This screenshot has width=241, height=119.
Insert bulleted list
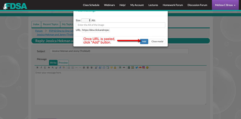(69, 67)
